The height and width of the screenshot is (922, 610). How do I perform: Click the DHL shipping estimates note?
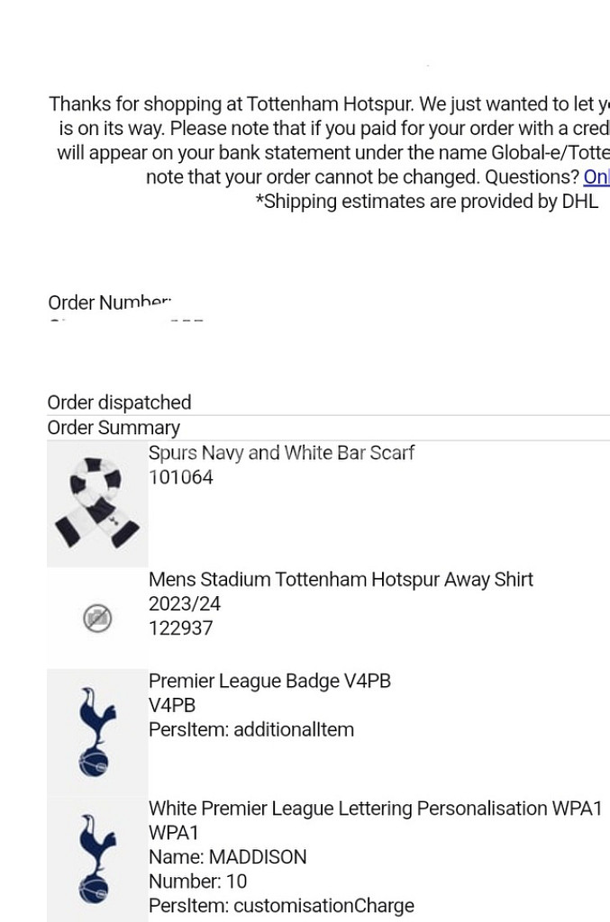tap(426, 202)
